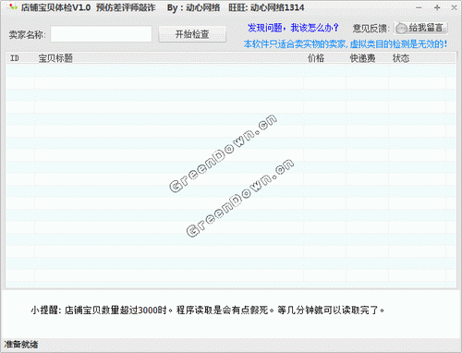Click the blue notice about 虚拟类目 detection
The image size is (462, 353).
tap(346, 44)
